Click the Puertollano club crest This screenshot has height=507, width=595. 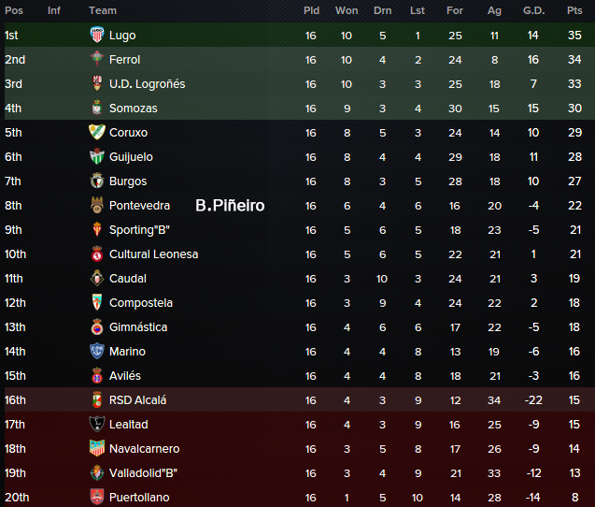(x=97, y=497)
